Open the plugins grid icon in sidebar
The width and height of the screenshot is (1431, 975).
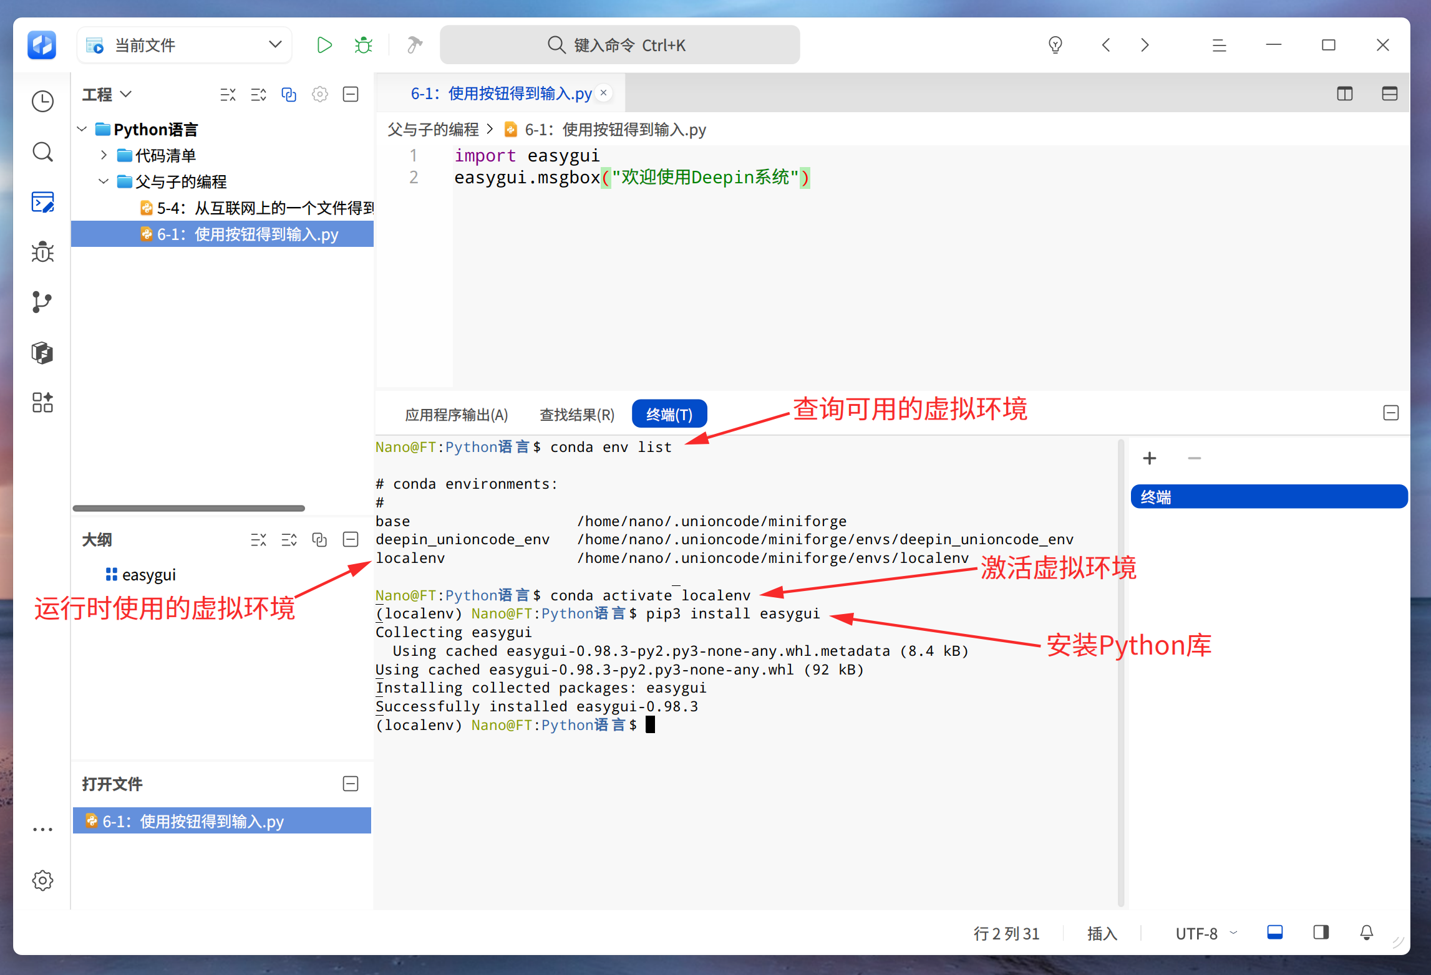[42, 403]
